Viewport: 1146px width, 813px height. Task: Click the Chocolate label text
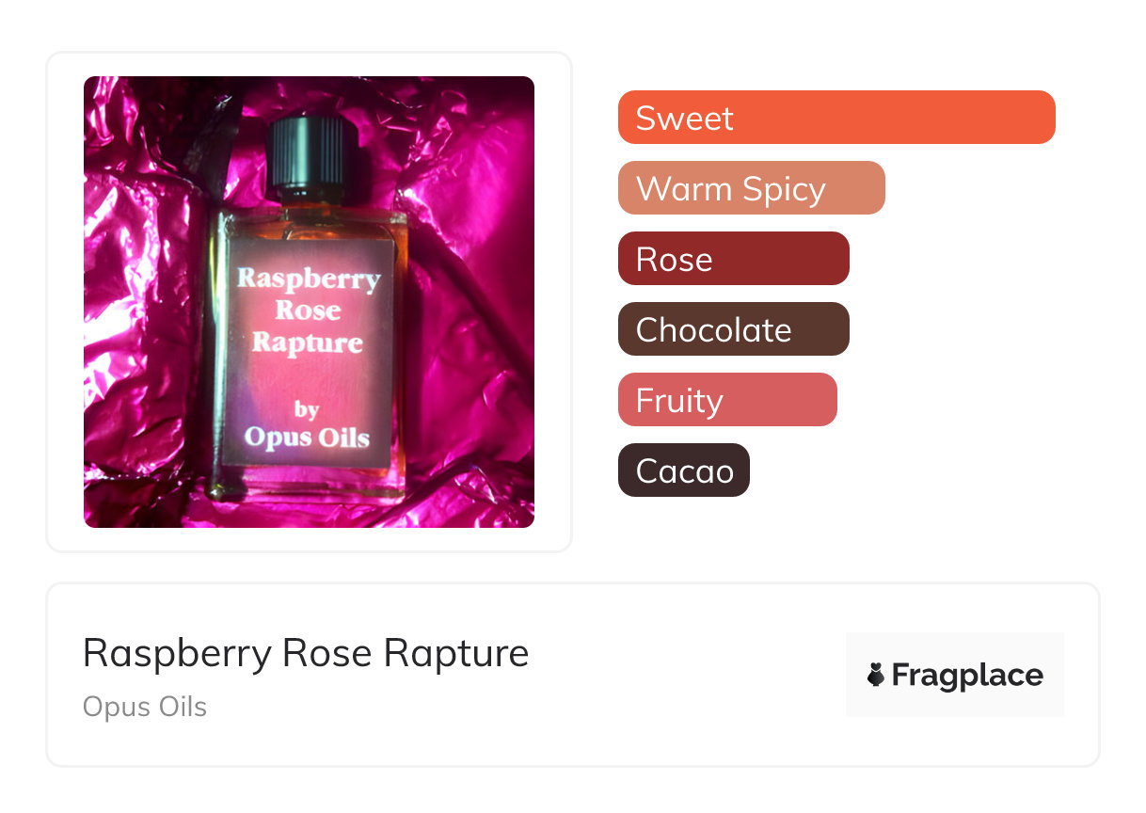click(x=713, y=330)
